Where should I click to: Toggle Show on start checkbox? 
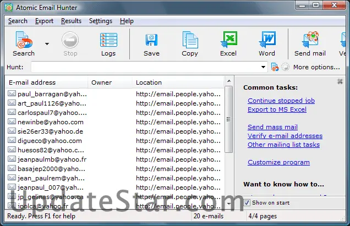tap(247, 203)
